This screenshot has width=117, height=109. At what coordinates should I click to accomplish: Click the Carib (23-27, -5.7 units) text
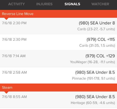pyautogui.click(x=96, y=29)
